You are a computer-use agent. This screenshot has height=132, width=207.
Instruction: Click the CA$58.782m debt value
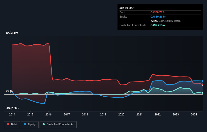158,12
